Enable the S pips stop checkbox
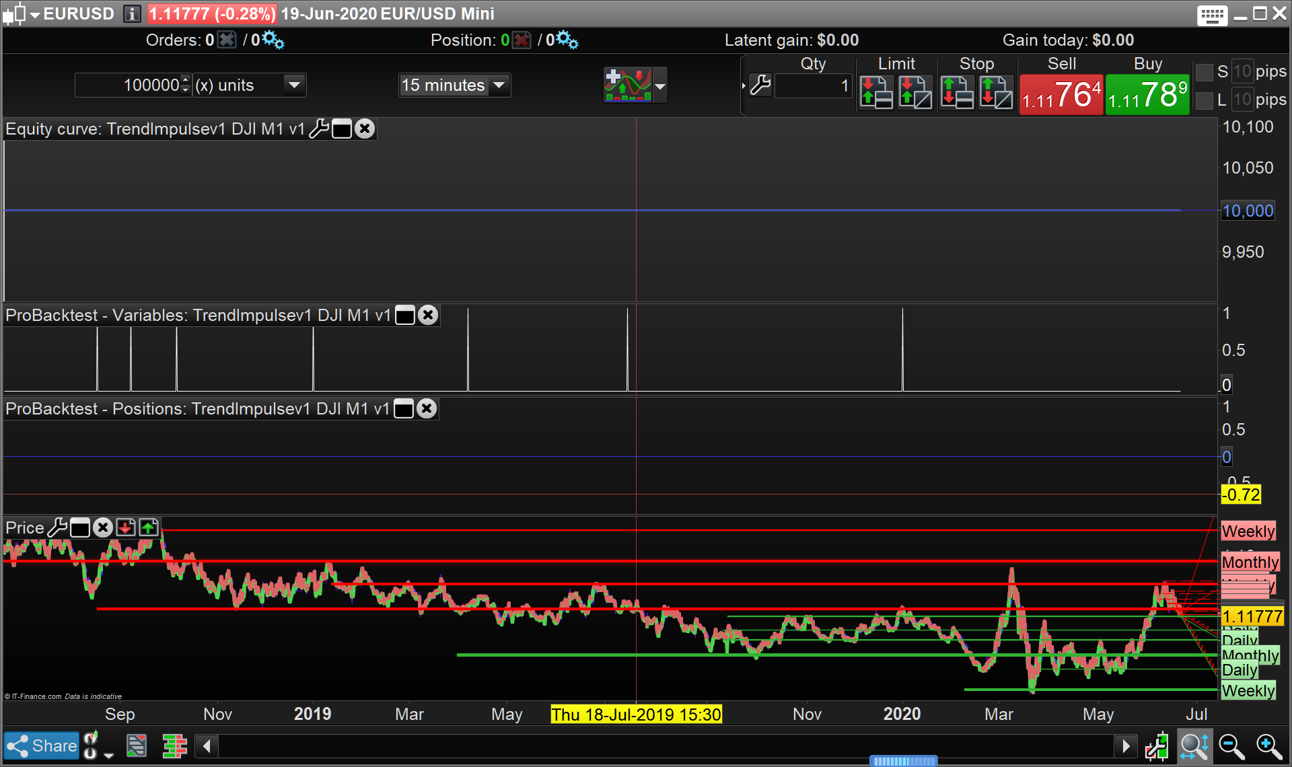The image size is (1292, 767). pyautogui.click(x=1204, y=72)
